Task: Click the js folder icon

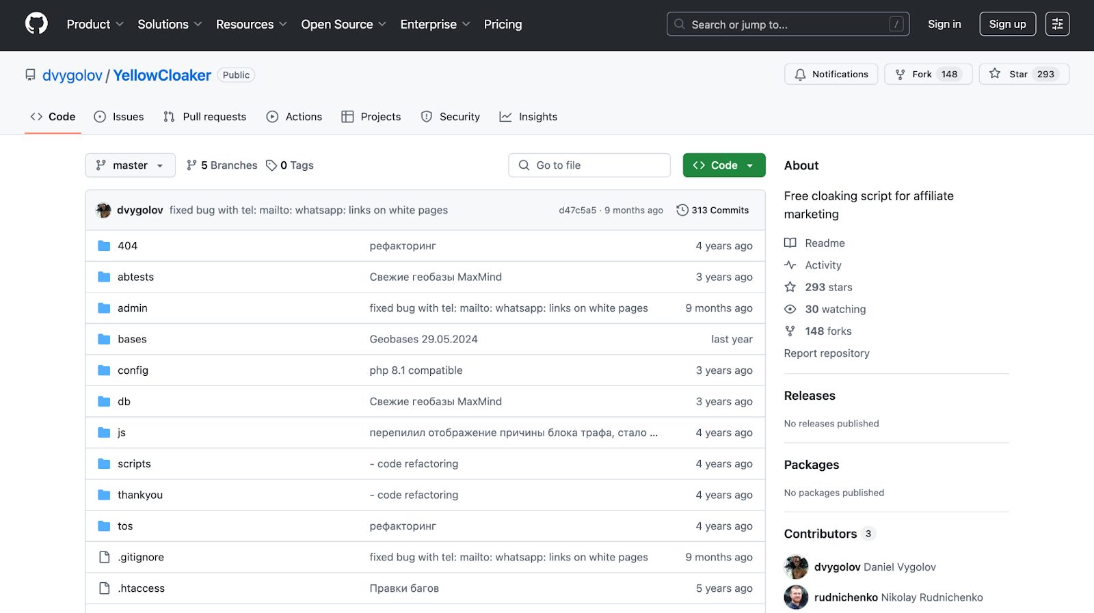Action: pos(104,433)
